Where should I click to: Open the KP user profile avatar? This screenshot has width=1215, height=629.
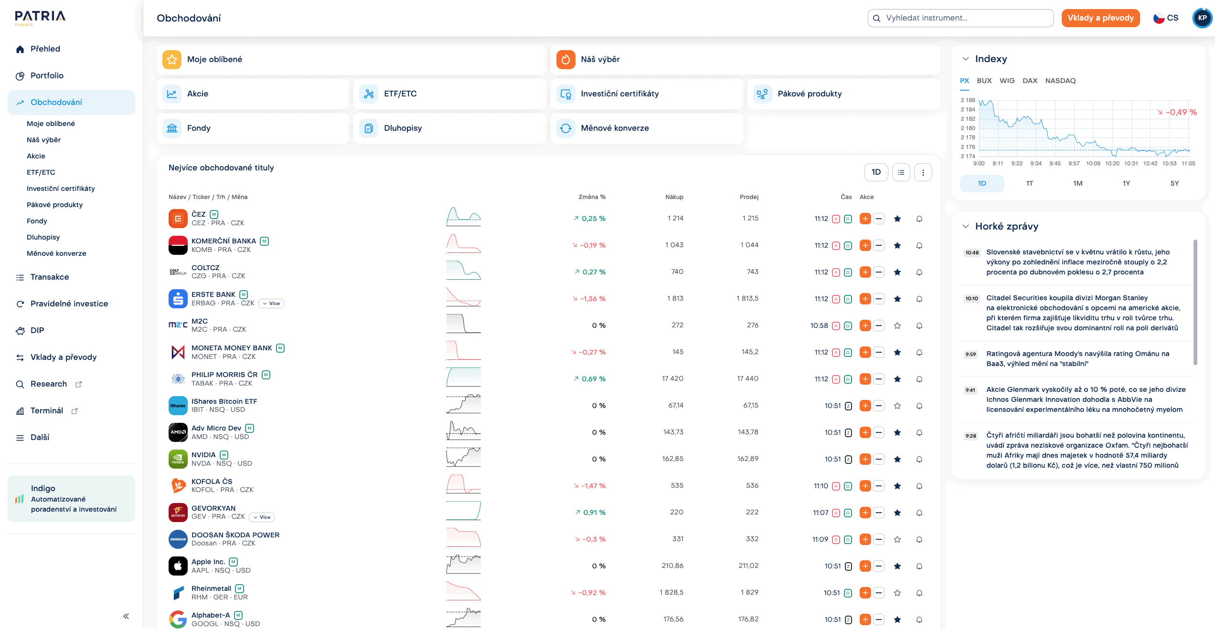[1202, 18]
